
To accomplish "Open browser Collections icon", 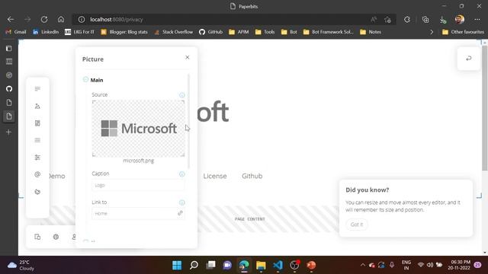I will tap(425, 19).
